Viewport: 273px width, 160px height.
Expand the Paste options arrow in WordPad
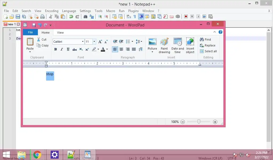30,52
